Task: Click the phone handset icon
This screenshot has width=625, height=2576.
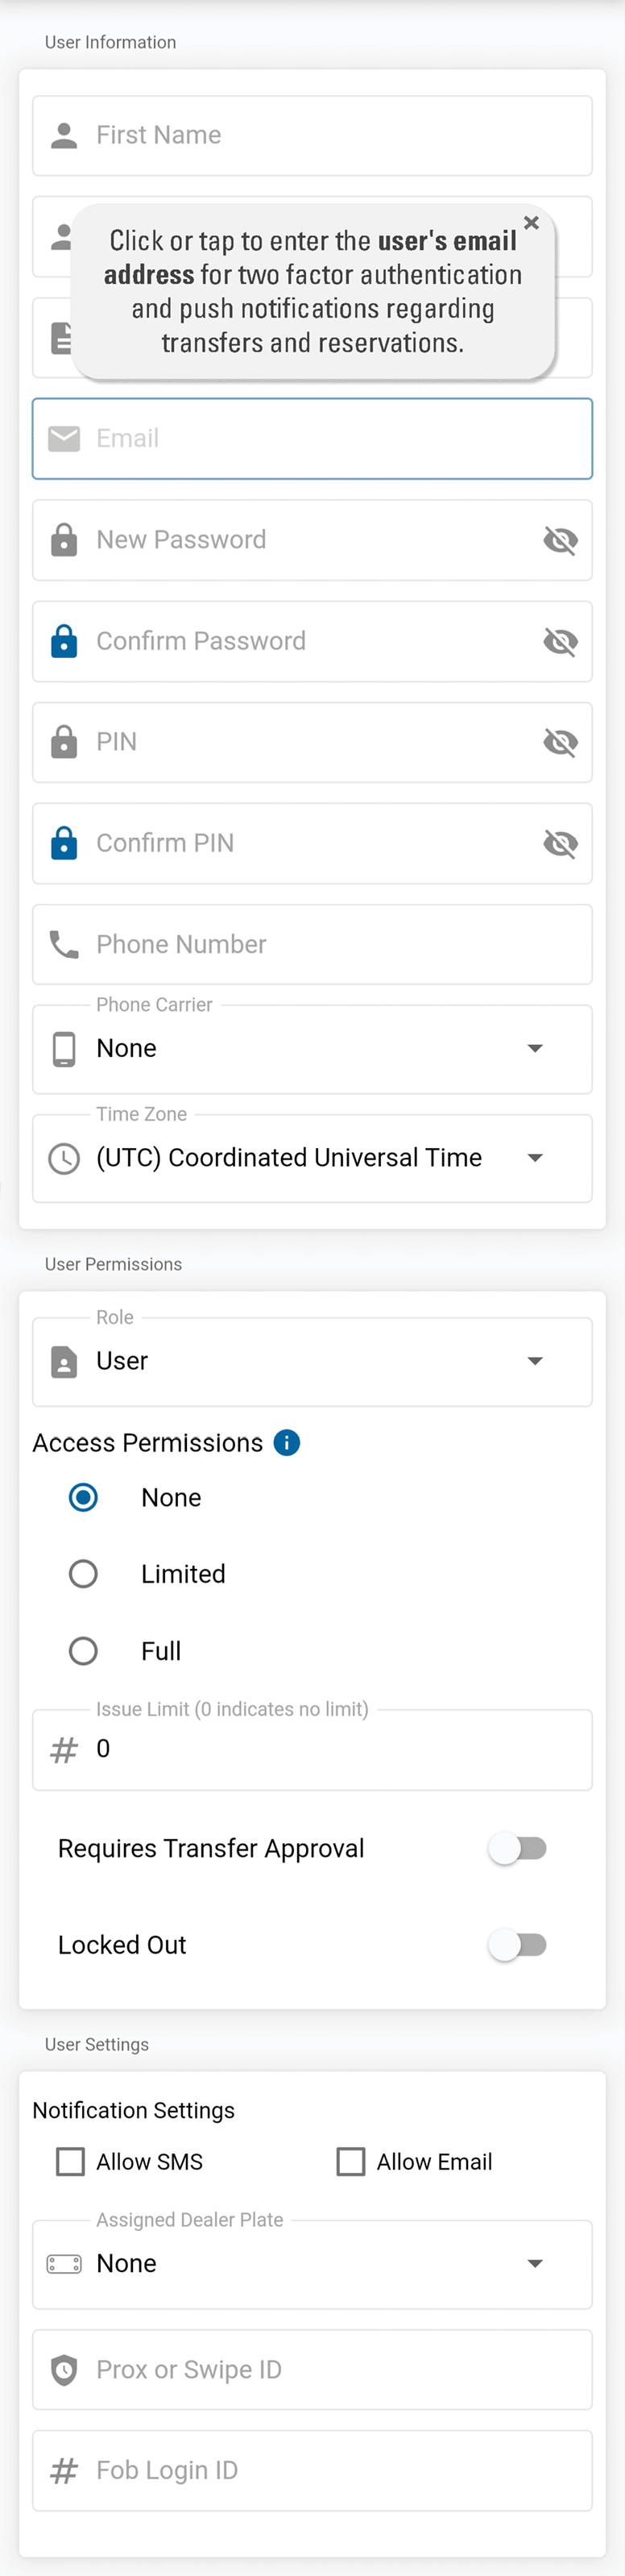Action: pyautogui.click(x=64, y=944)
